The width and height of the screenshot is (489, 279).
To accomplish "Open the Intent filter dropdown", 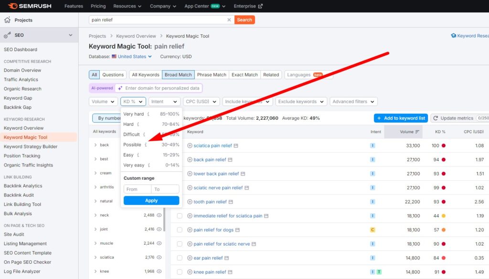I will point(164,102).
